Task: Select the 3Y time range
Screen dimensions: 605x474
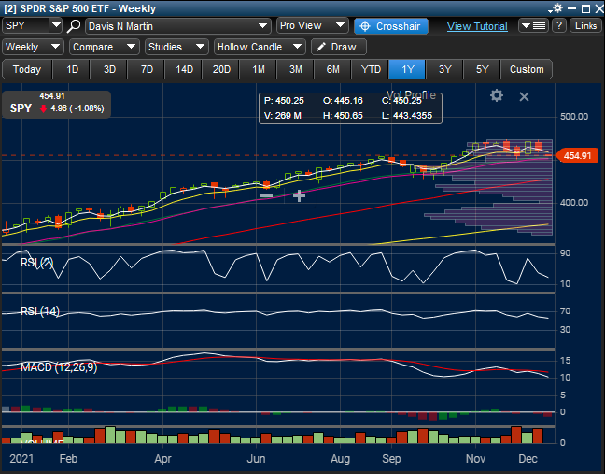Action: tap(444, 69)
